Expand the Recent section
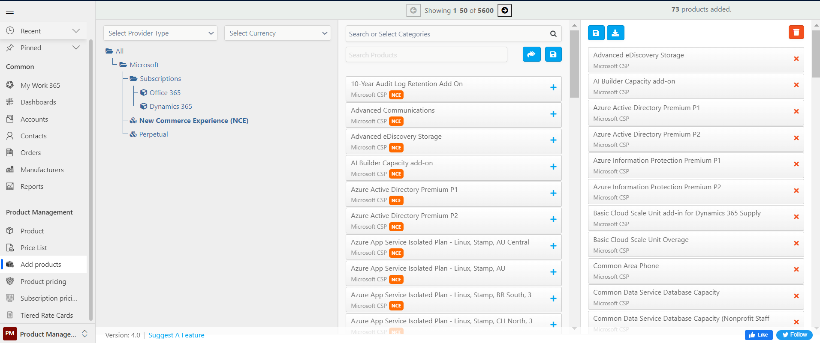 tap(76, 31)
